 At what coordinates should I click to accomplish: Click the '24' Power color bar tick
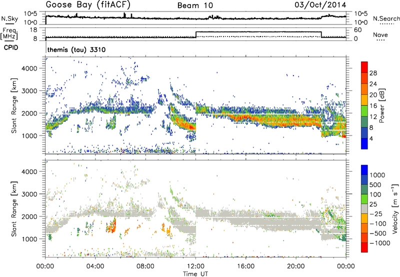coord(373,84)
